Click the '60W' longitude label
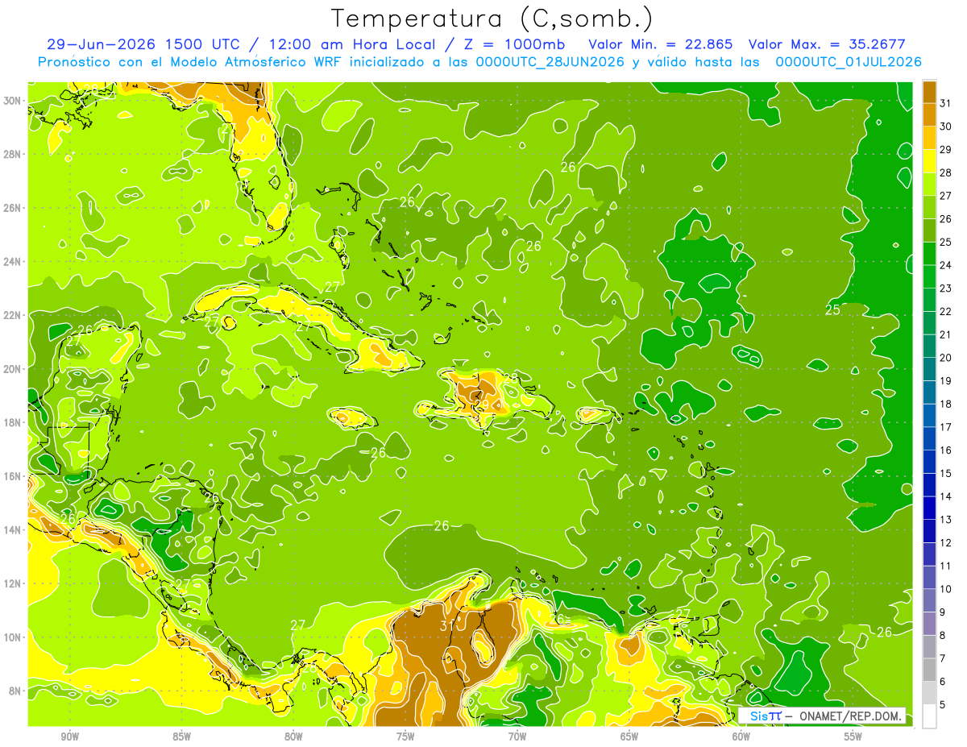The width and height of the screenshot is (967, 747). (x=741, y=737)
